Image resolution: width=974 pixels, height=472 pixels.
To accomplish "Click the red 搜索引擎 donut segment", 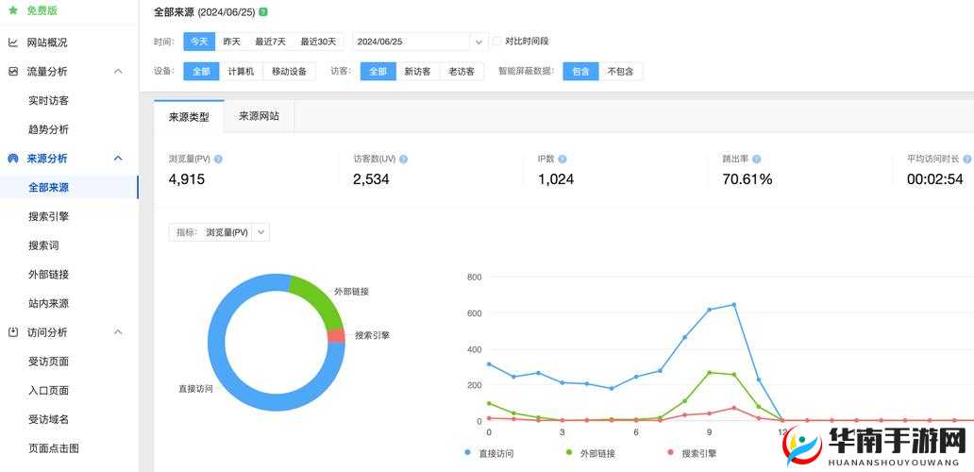I will pyautogui.click(x=336, y=336).
